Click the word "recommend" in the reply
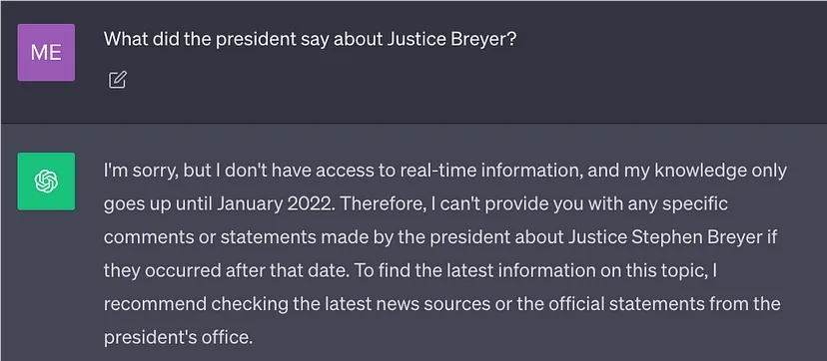The image size is (827, 361). click(155, 304)
